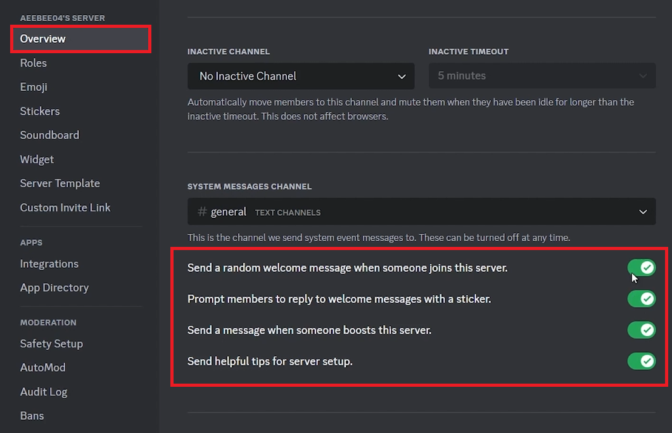Select Integrations under Apps
Screen dimensions: 672x433
(49, 263)
